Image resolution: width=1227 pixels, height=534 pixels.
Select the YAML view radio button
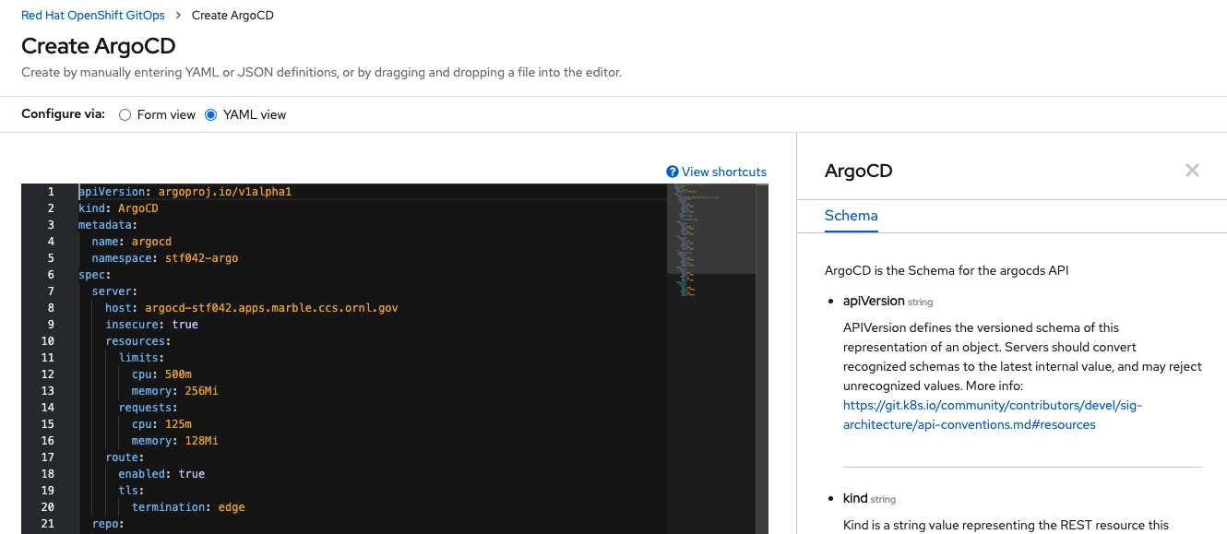[x=211, y=115]
